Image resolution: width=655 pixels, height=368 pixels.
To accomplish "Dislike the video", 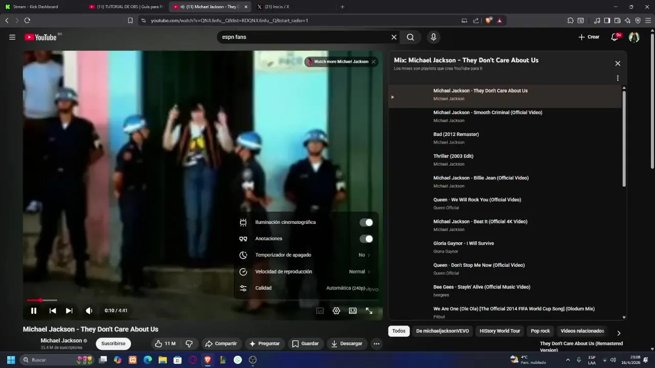I will (x=189, y=343).
